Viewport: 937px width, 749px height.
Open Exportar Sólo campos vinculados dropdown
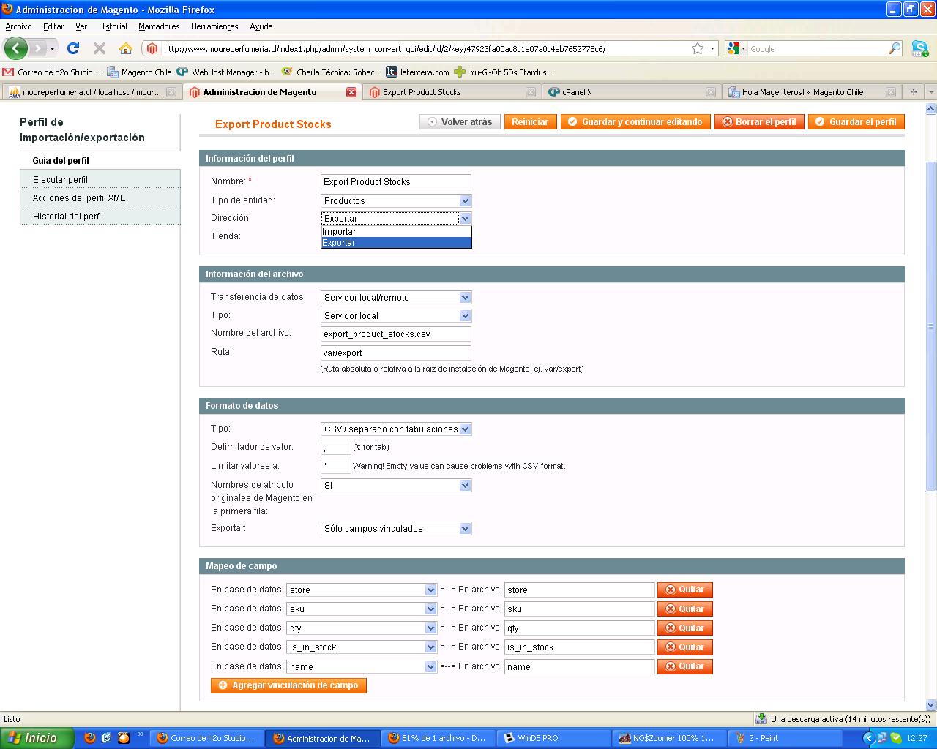(x=396, y=528)
